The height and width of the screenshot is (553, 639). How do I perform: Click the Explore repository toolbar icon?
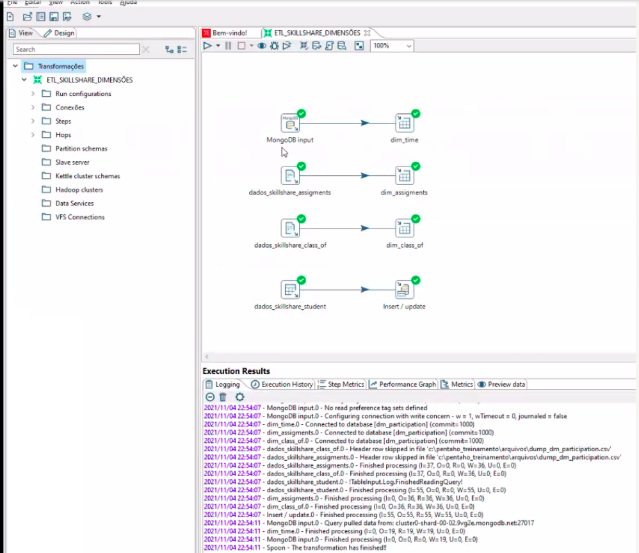pos(41,17)
